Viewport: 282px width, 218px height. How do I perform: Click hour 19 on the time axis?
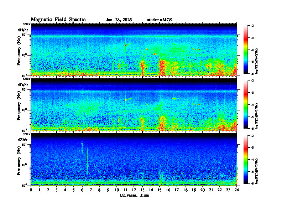194,190
